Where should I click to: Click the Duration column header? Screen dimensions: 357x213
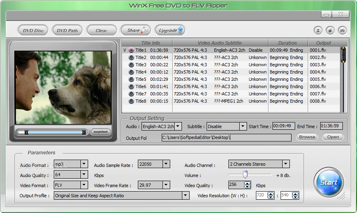[288, 43]
